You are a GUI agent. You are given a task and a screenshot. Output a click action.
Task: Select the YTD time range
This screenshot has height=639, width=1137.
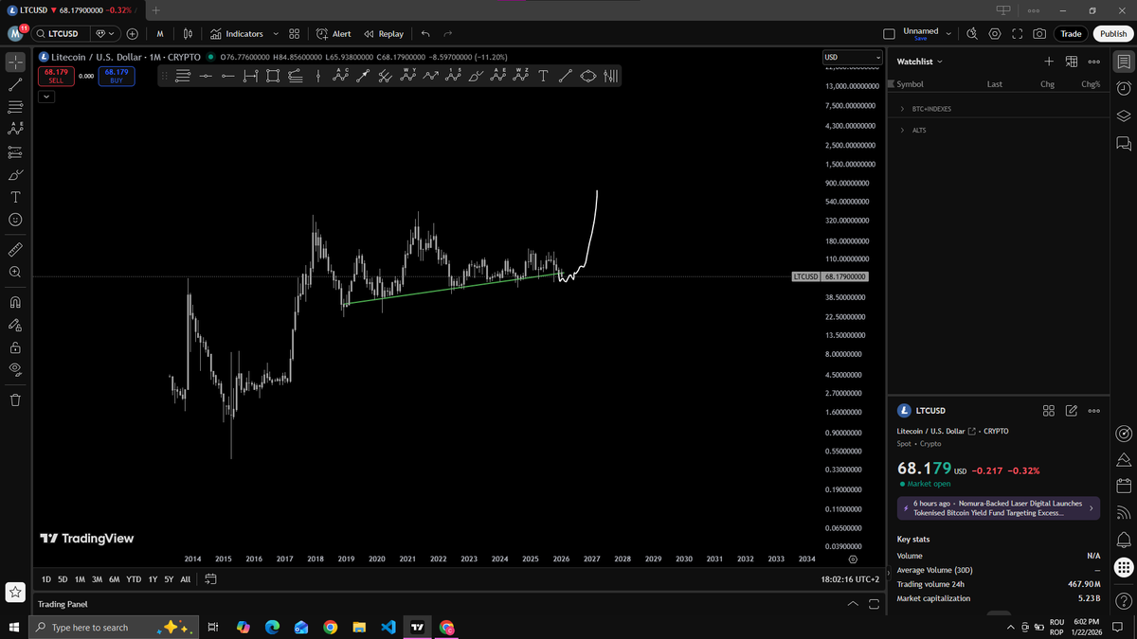click(133, 578)
